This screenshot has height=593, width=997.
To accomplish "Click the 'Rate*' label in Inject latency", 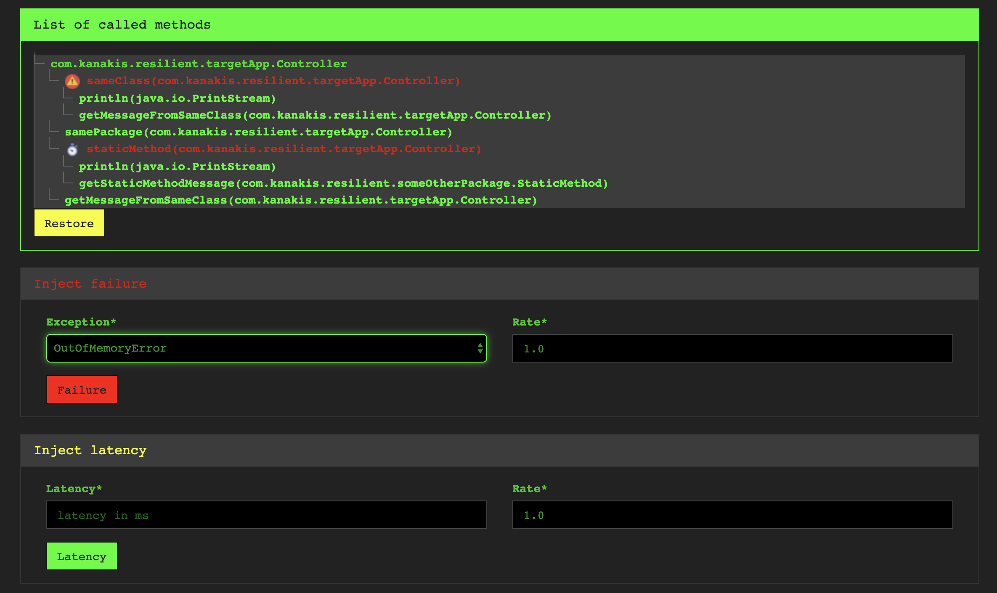I will [x=530, y=489].
